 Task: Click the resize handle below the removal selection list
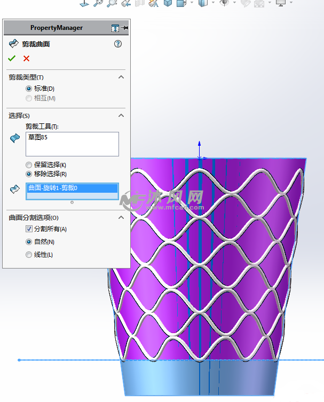click(72, 202)
